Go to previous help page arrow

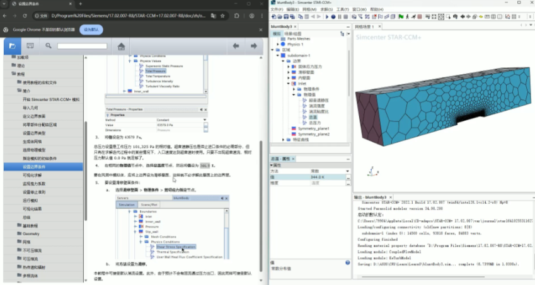point(236,46)
